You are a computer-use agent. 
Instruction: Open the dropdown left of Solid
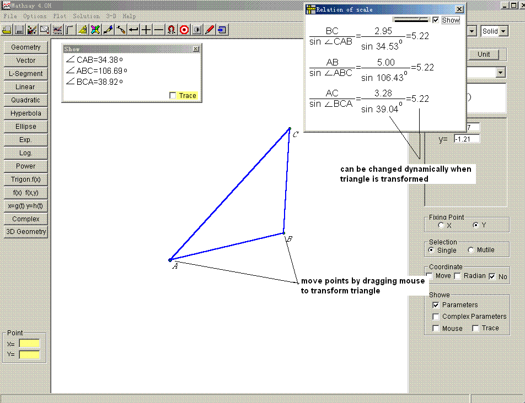tap(472, 31)
